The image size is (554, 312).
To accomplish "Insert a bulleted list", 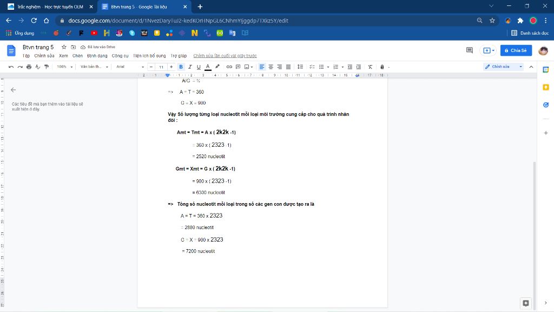I will click(321, 67).
